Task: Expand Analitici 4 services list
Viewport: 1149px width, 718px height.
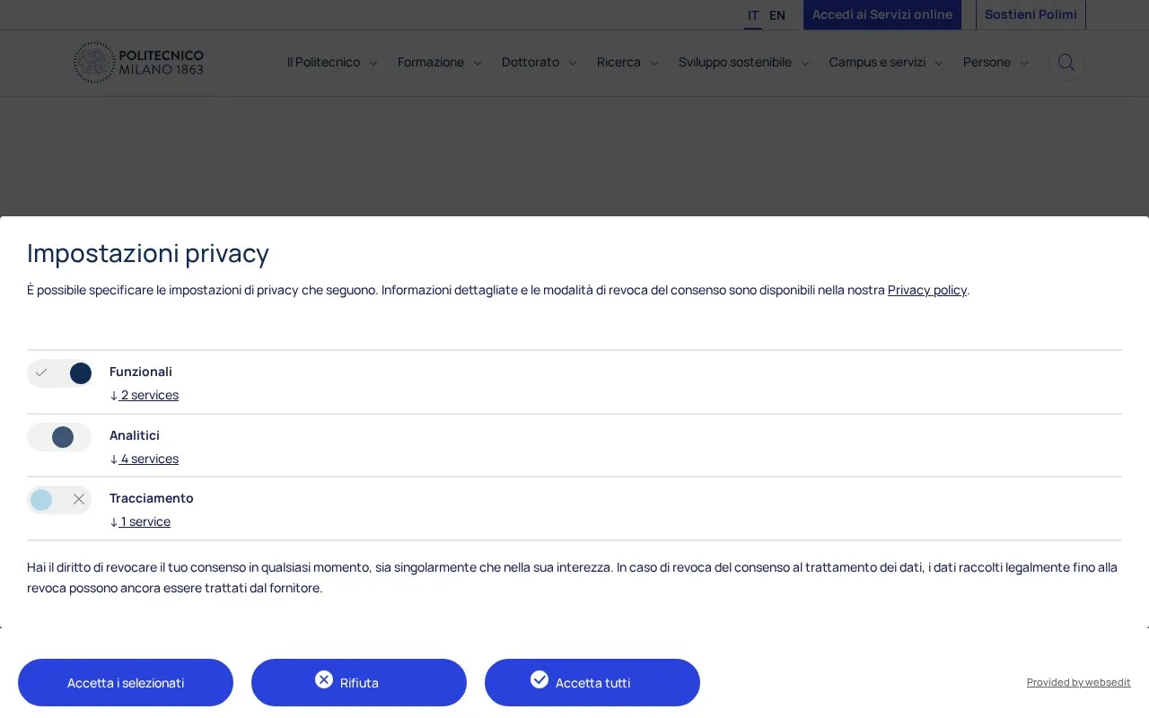Action: [x=145, y=459]
